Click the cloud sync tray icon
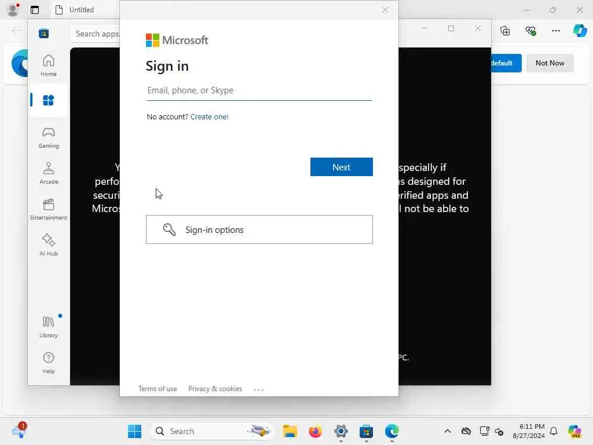Screen dimensions: 593x445 click(466, 431)
